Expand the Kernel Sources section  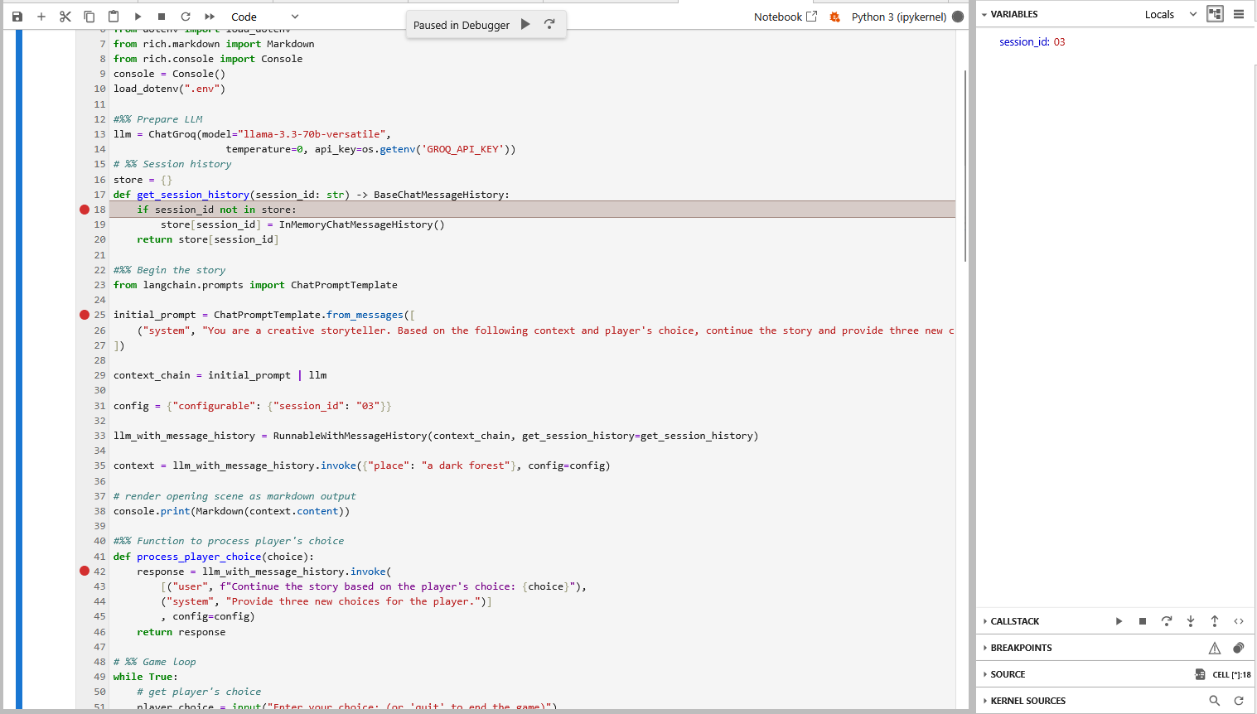pos(1027,701)
